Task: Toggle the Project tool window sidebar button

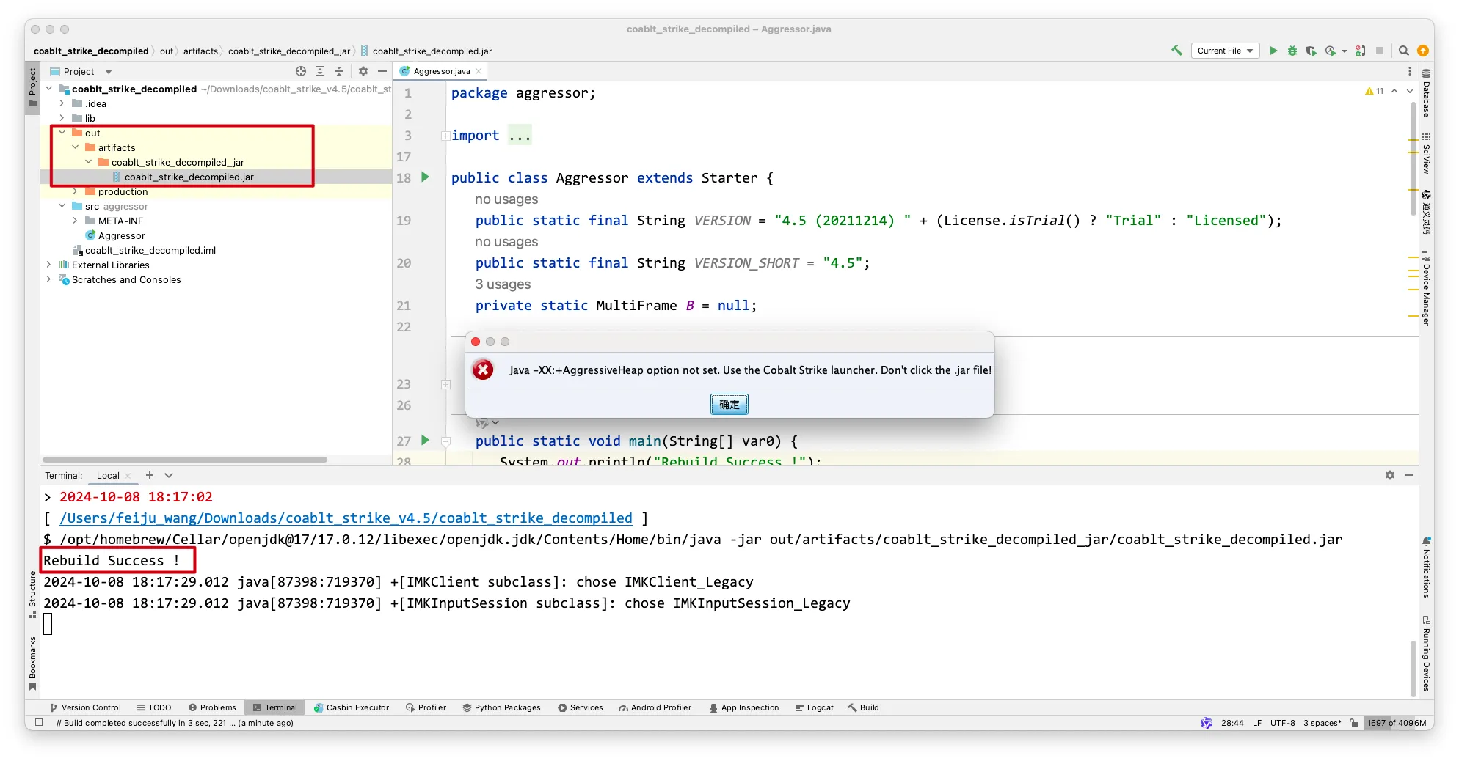Action: pyautogui.click(x=32, y=87)
